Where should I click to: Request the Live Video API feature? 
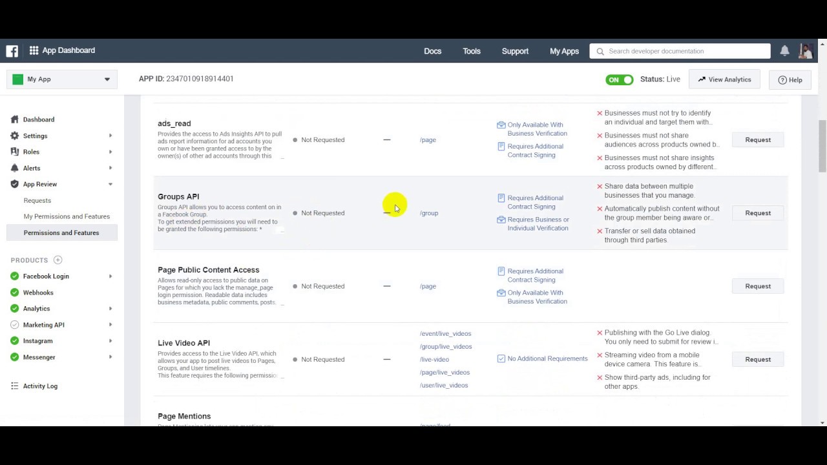(x=758, y=359)
